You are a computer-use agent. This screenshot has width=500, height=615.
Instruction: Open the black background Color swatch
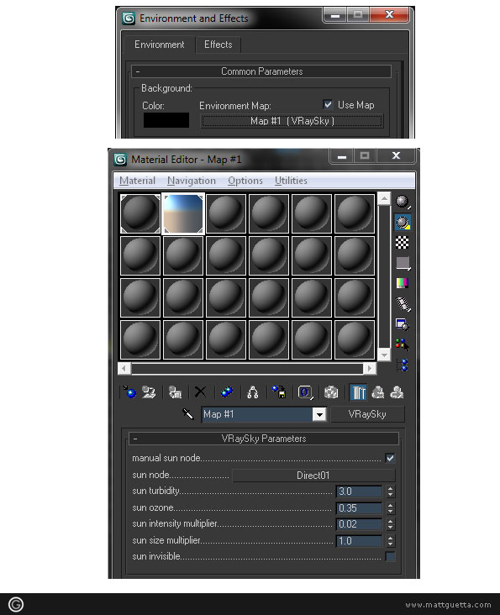click(166, 120)
